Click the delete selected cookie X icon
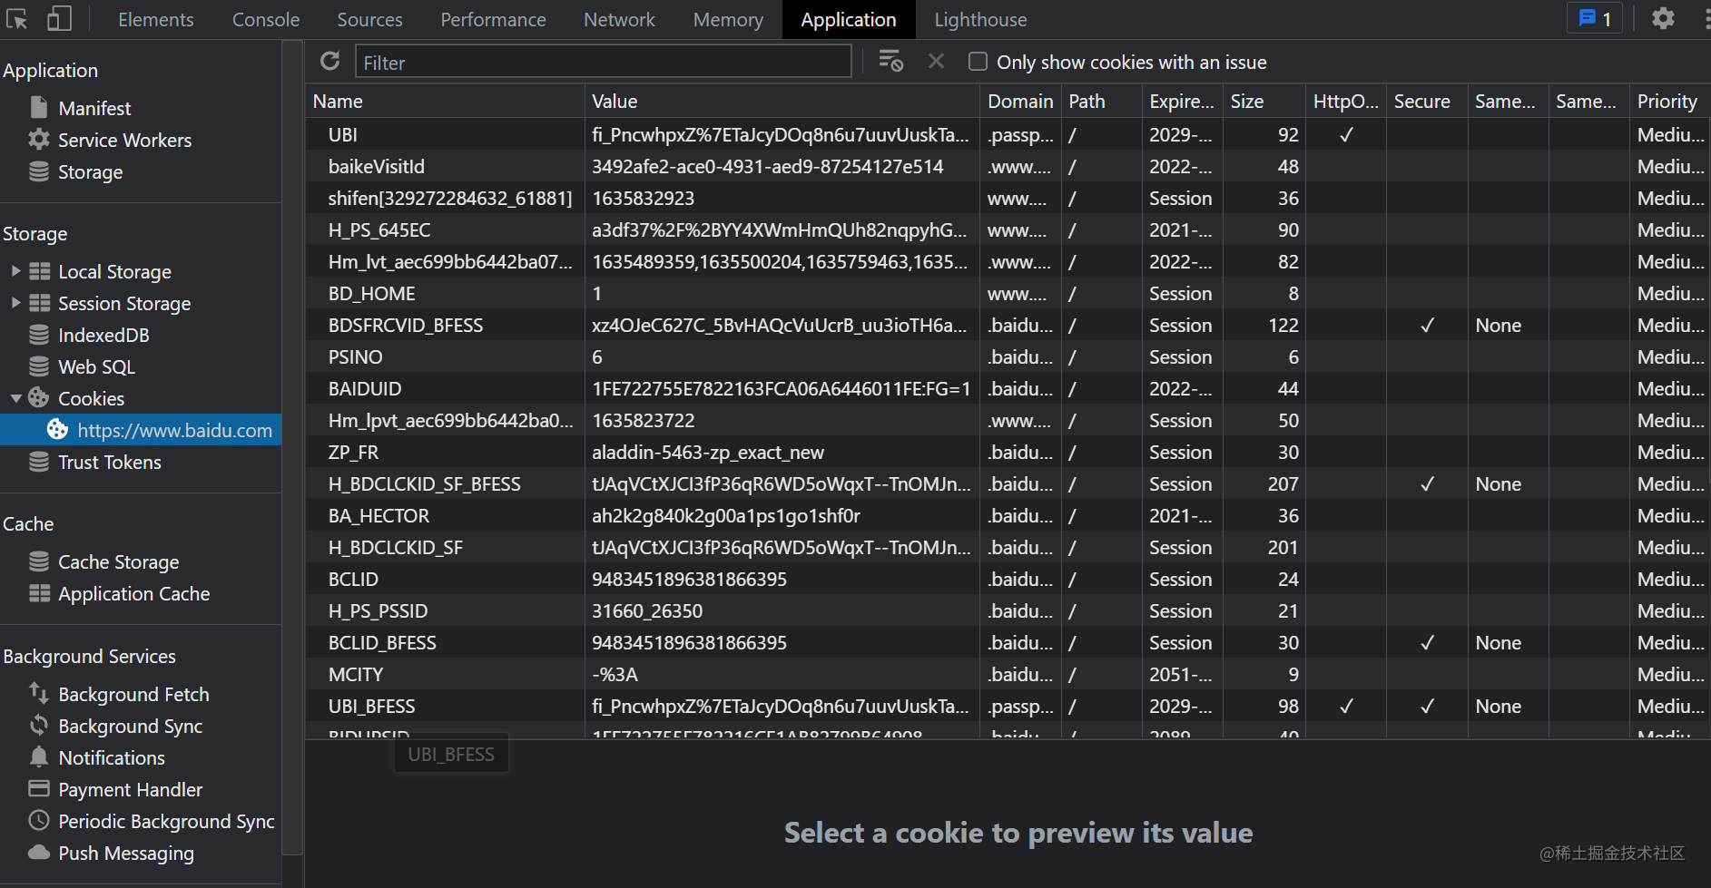Screen dimensions: 1711x888 (936, 62)
